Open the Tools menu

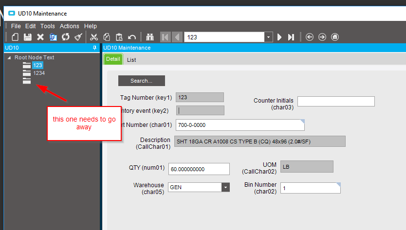pos(47,26)
